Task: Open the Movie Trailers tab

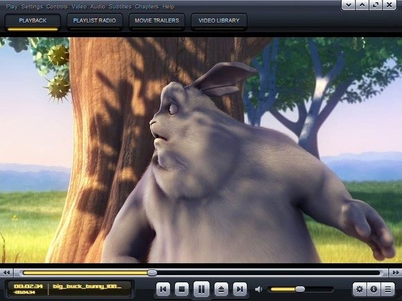Action: (157, 21)
